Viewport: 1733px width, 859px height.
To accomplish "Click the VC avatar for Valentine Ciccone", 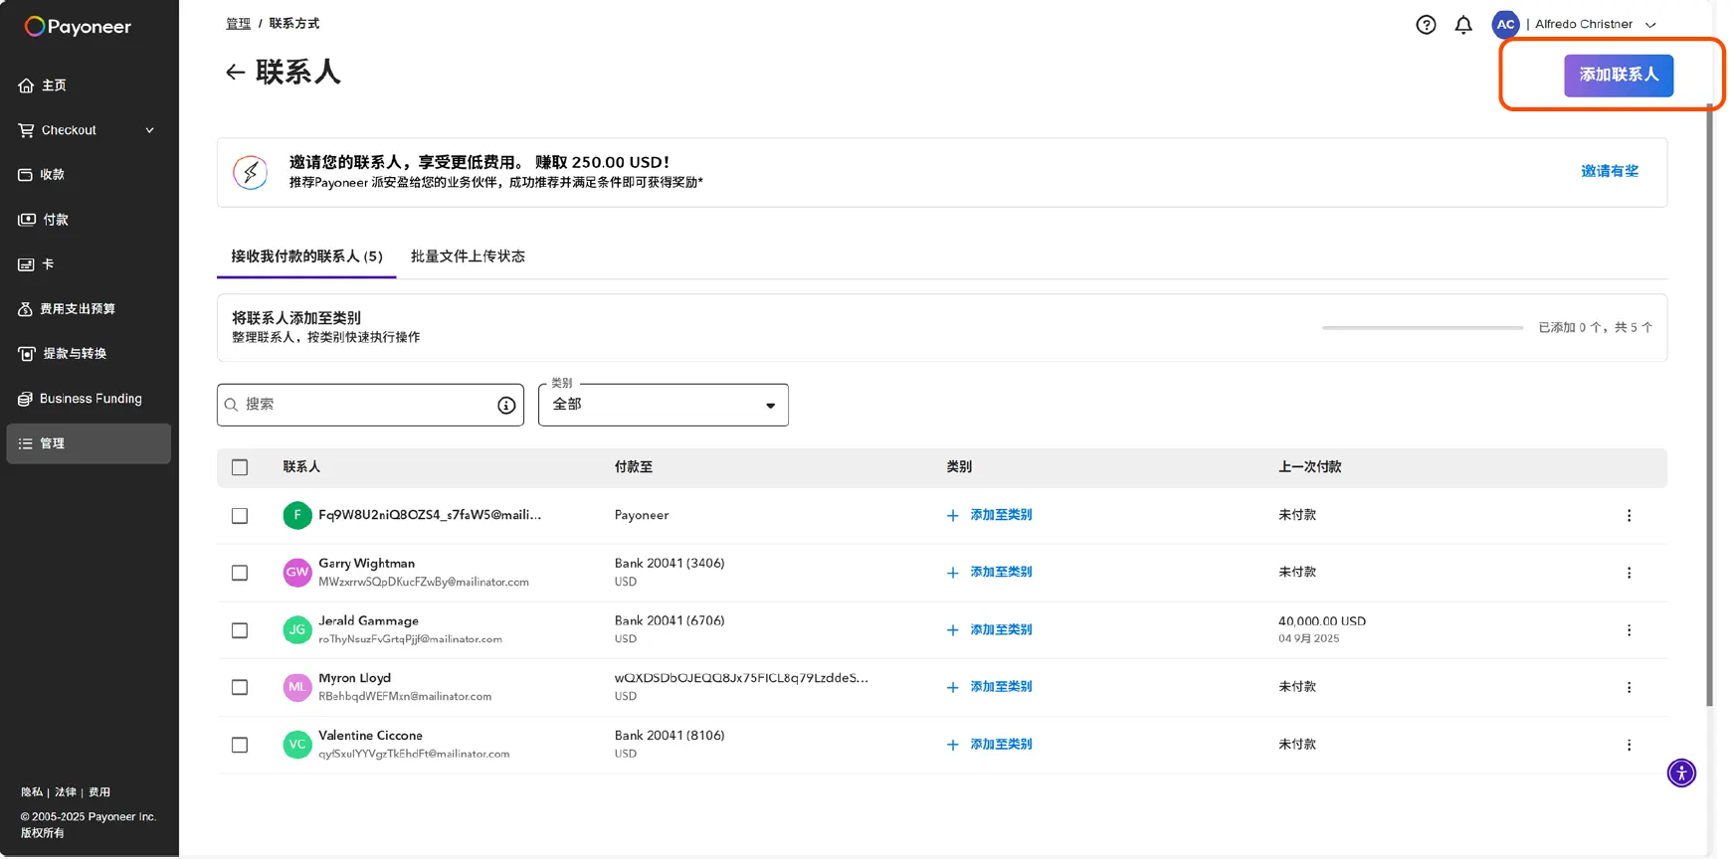I will (x=297, y=745).
